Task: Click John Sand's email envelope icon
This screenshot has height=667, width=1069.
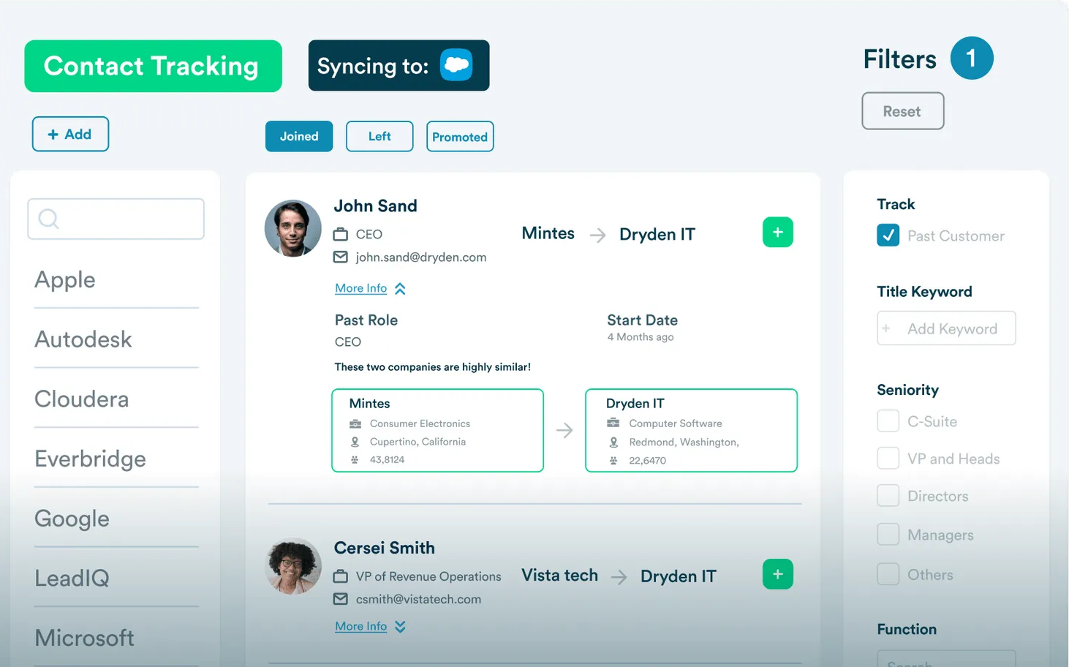Action: [x=341, y=257]
